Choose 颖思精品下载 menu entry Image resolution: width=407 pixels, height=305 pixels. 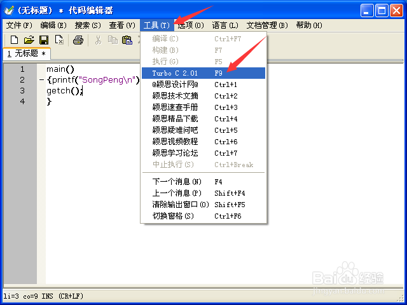pos(203,119)
